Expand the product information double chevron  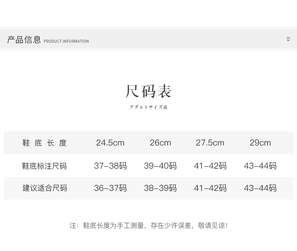click(288, 39)
